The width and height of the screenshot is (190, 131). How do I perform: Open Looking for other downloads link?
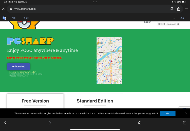coord(22,72)
